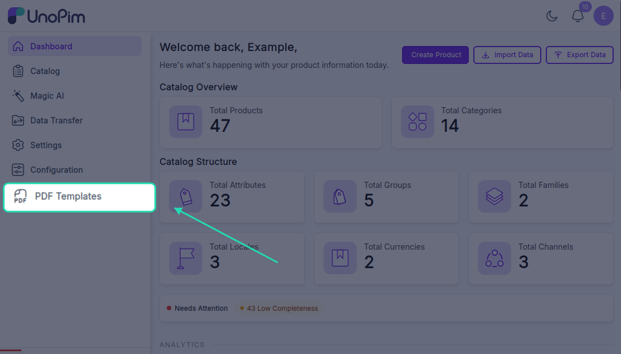This screenshot has height=354, width=621.
Task: Open the Magic AI menu item
Action: [75, 96]
